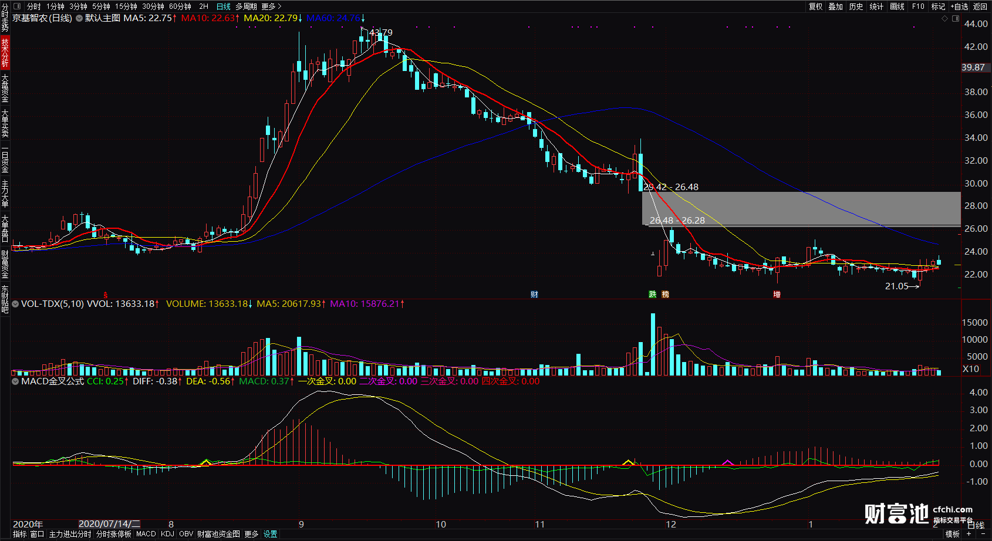Toggle the left panel icon beside 分时
This screenshot has height=541, width=992.
coord(17,6)
